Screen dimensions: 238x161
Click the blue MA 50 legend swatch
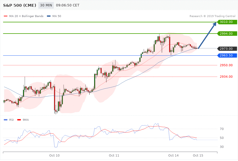[x=49, y=16]
